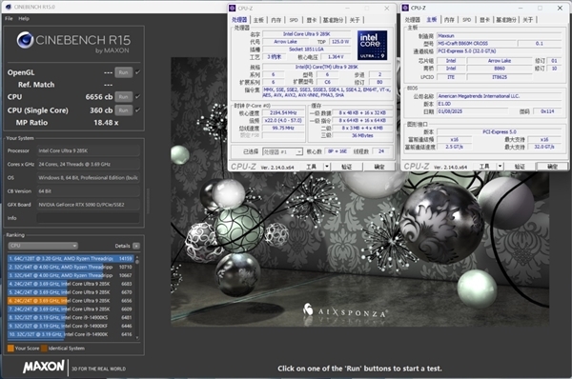Click the left CPU-Z window title icon

pyautogui.click(x=233, y=8)
